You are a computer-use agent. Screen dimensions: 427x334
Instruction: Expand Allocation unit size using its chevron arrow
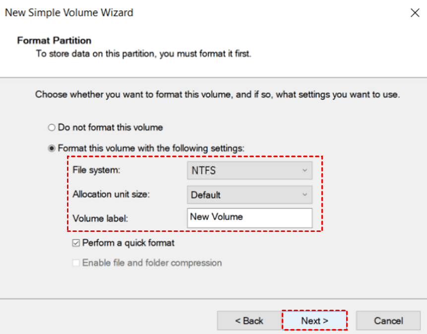pos(305,195)
